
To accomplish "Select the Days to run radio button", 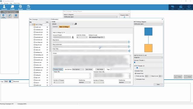I will (151, 76).
